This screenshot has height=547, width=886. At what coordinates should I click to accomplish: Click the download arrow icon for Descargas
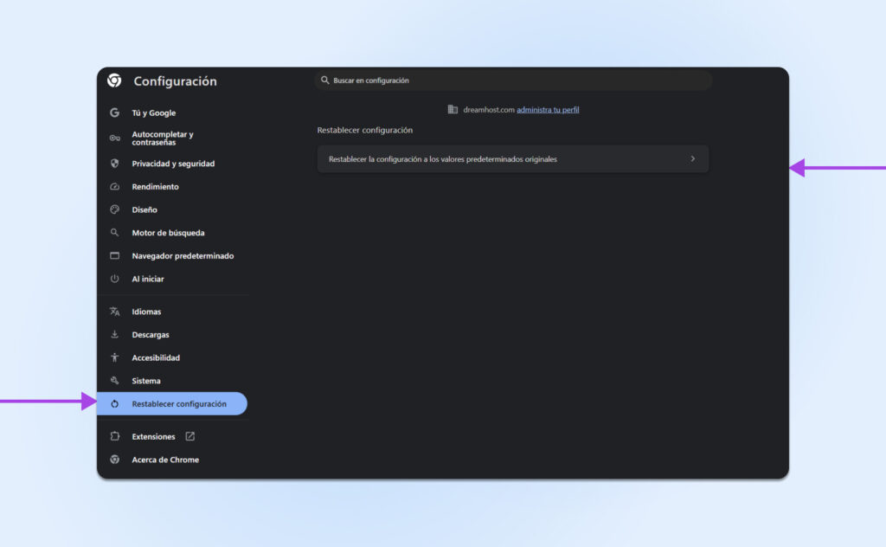tap(114, 335)
